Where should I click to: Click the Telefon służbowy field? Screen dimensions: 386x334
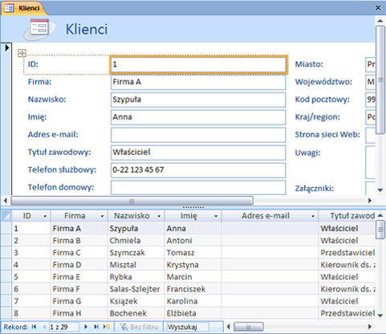(x=198, y=169)
